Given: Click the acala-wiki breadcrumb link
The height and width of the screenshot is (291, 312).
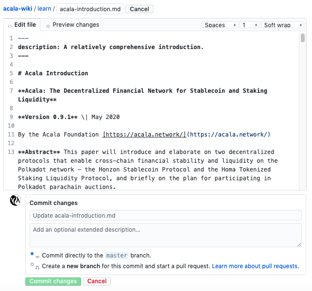Looking at the screenshot, I should (17, 9).
